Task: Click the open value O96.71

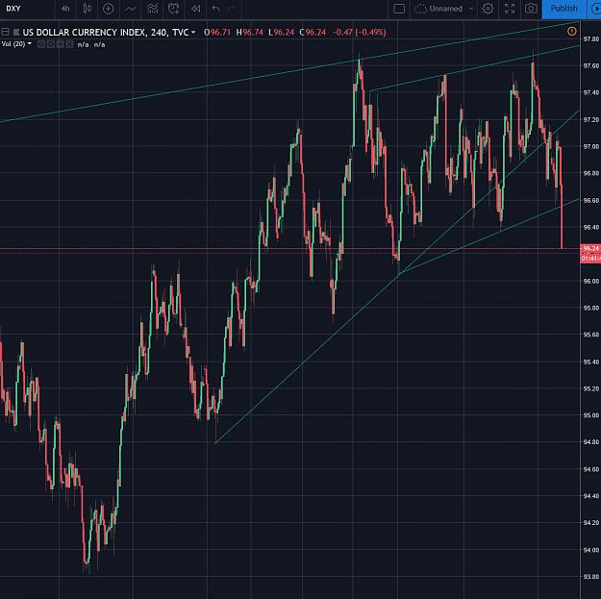Action: click(217, 32)
